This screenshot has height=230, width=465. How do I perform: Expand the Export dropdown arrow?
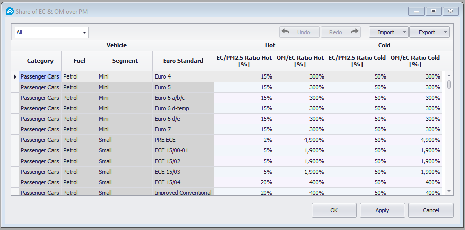[445, 33]
